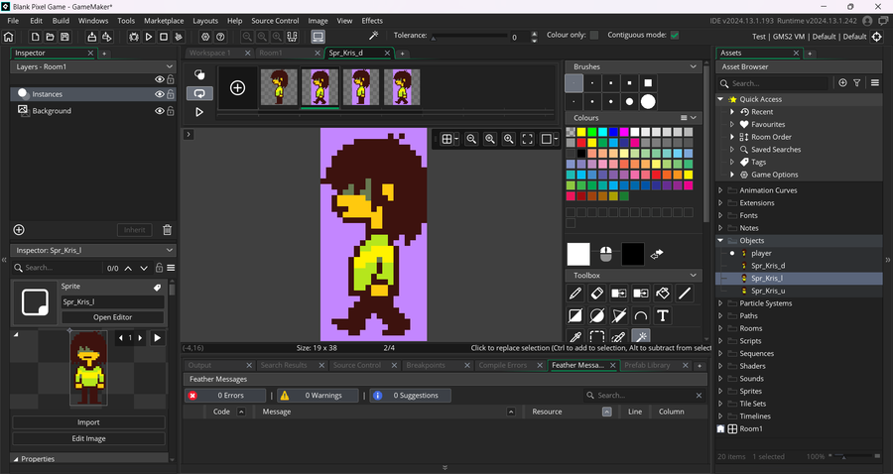The width and height of the screenshot is (893, 474).
Task: Select the Polygon tool in the Toolbox
Action: [619, 315]
